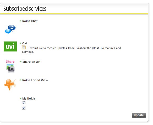Enable Ovi updates checkbox
Viewport: 153px width, 125px height.
coord(24,48)
